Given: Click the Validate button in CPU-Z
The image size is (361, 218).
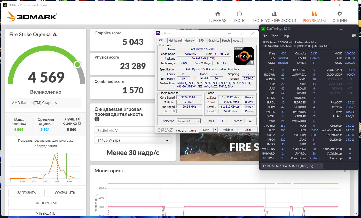Looking at the screenshot, I should 228,130.
